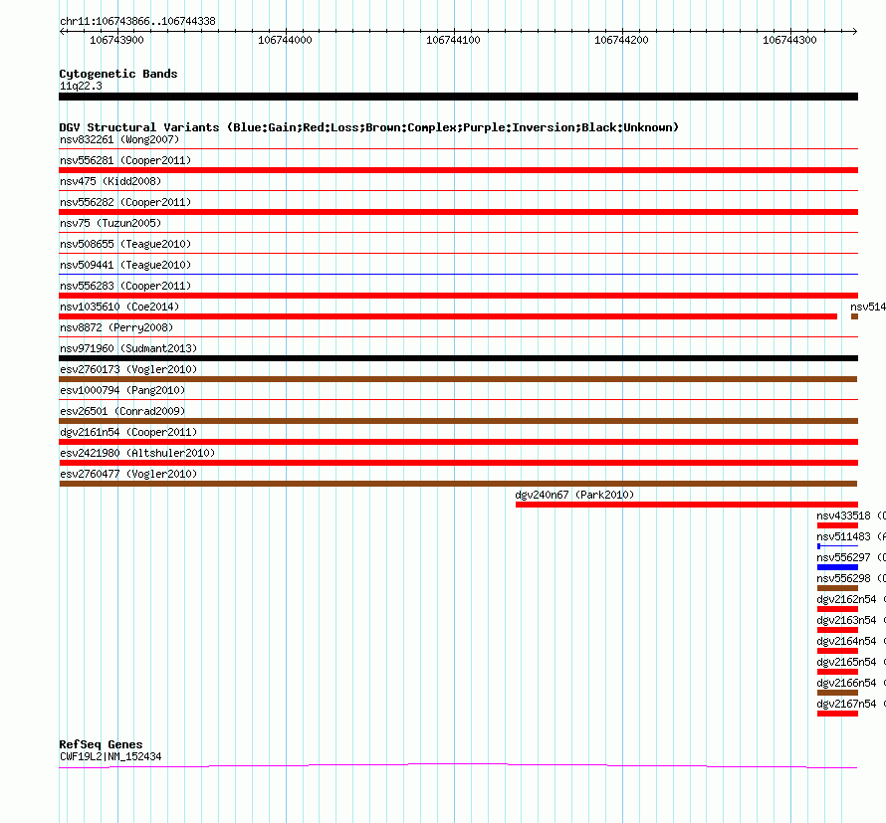Click the brown dgv2166n54 bar
886x823 pixels.
point(837,693)
